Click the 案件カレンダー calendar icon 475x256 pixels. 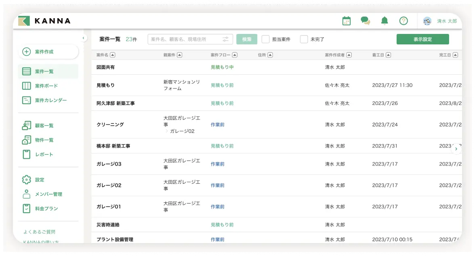tap(26, 100)
